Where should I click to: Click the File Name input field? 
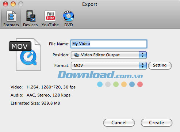109,44
